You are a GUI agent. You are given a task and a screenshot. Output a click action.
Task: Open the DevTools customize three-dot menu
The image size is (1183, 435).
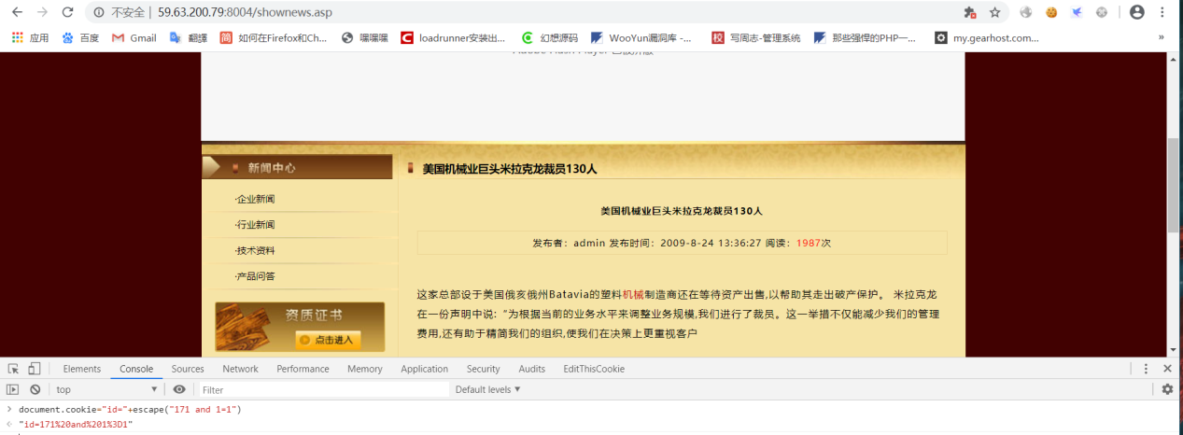(1146, 369)
